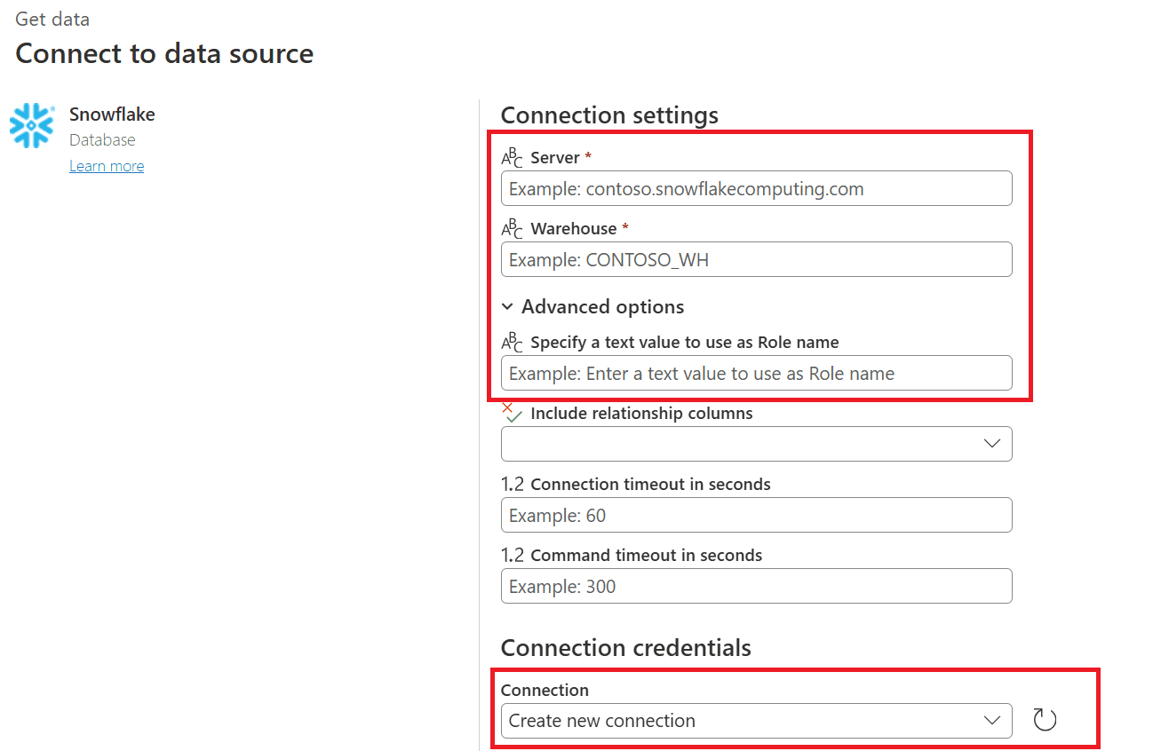1153x751 pixels.
Task: Click the 1.2 number icon beside Connection timeout
Action: coord(513,485)
